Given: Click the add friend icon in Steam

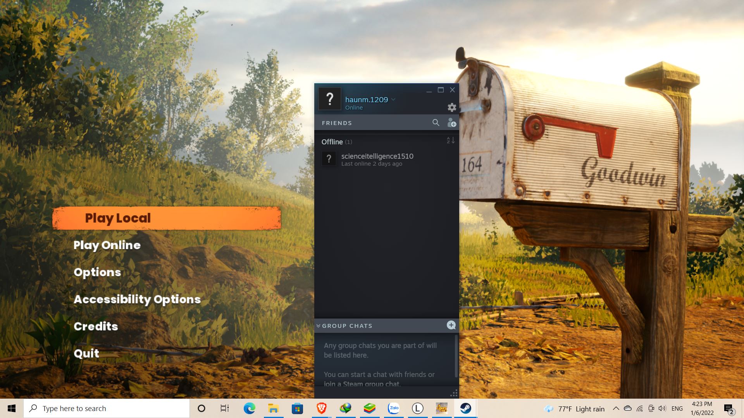Looking at the screenshot, I should tap(450, 122).
